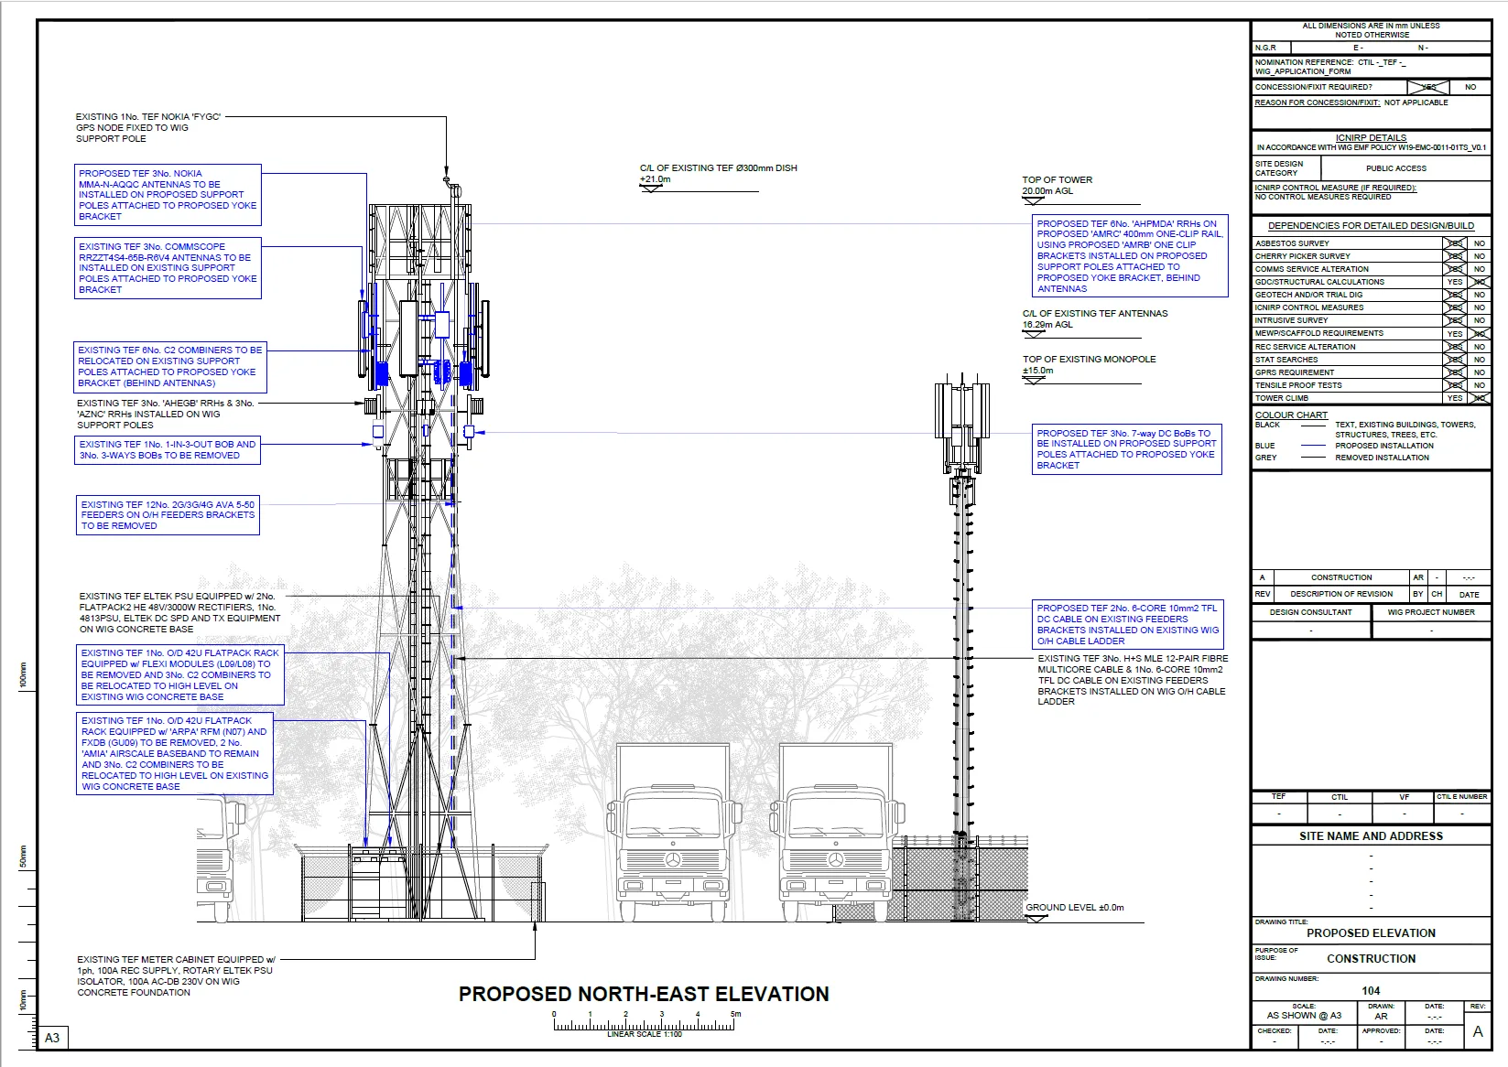
Task: Click the 'AS SHOWN @ A3' scale value
Action: (x=1304, y=1016)
